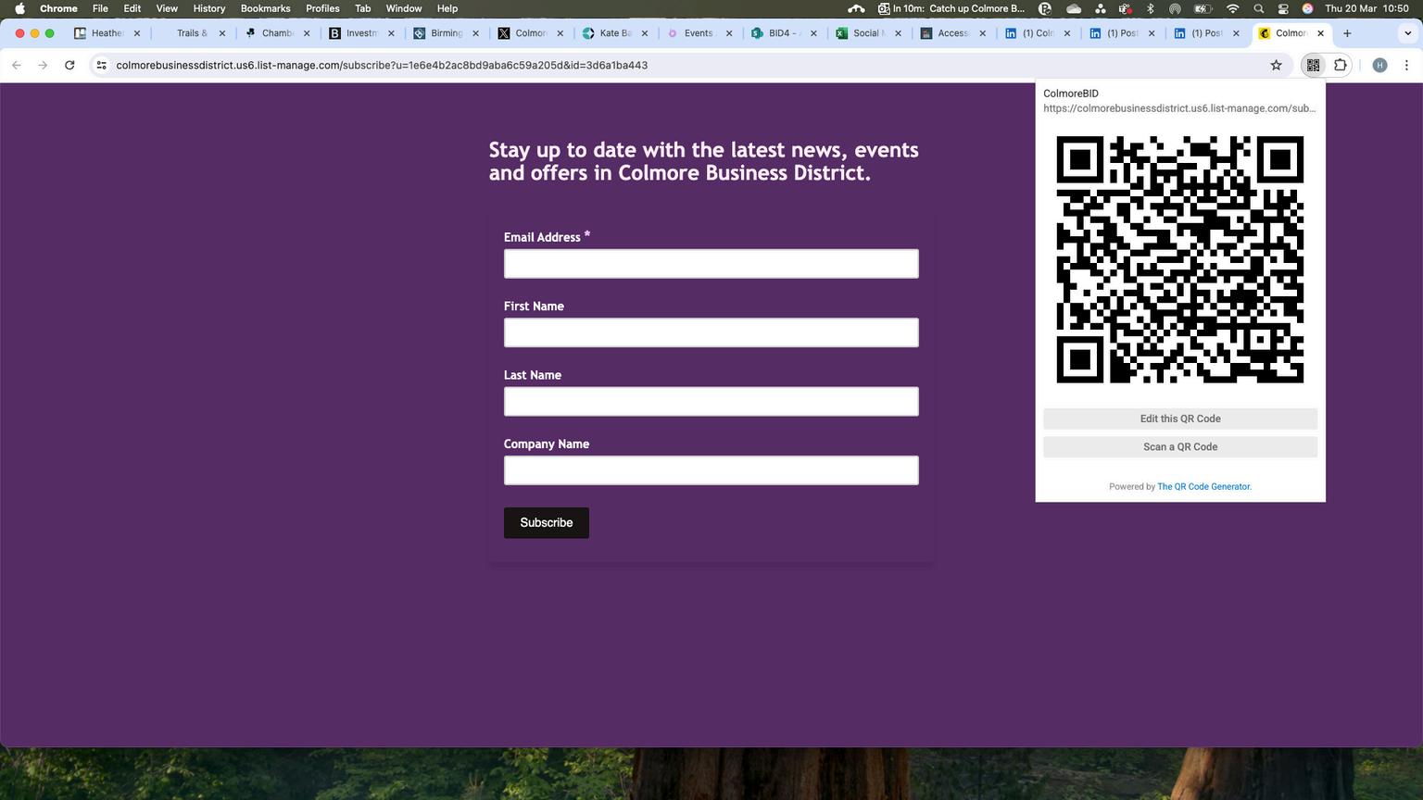This screenshot has width=1423, height=800.
Task: Expand the tab search dropdown chevron
Action: [1407, 33]
